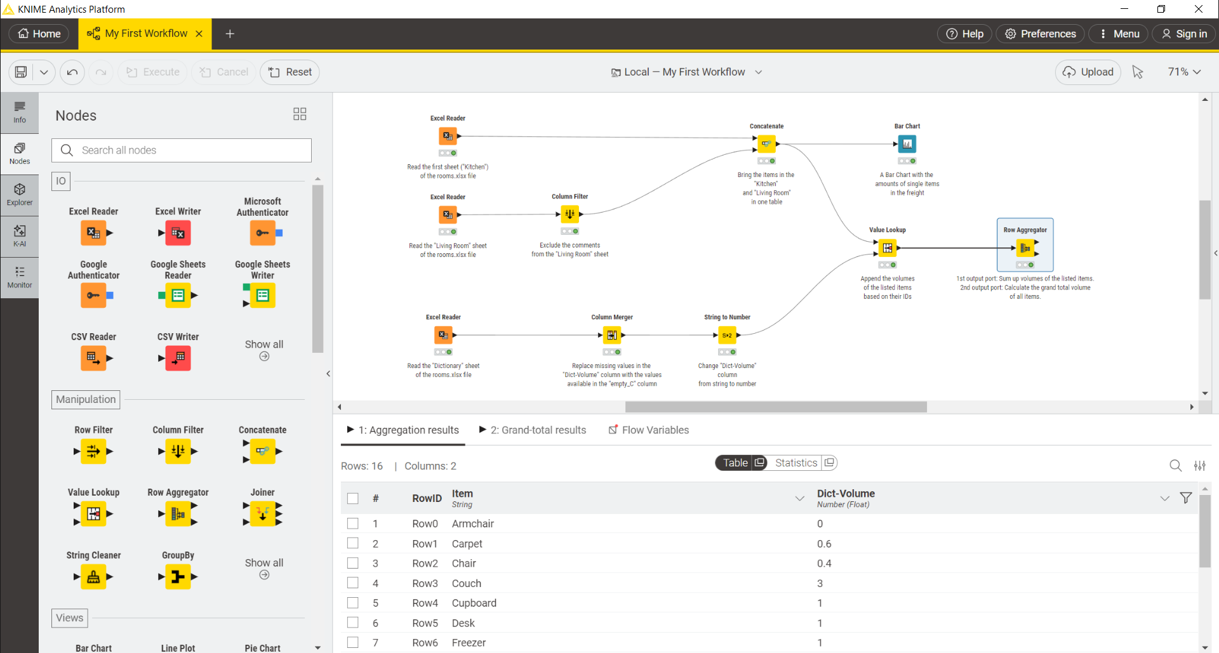Open the zoom level dropdown
The height and width of the screenshot is (653, 1219).
coord(1183,72)
